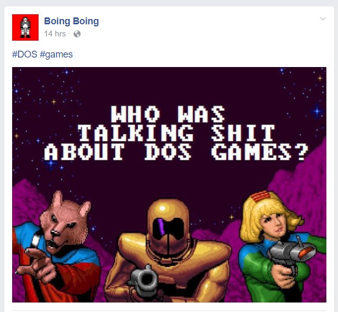Image resolution: width=338 pixels, height=312 pixels.
Task: Open the 14 hrs post timestamp
Action: tap(55, 34)
